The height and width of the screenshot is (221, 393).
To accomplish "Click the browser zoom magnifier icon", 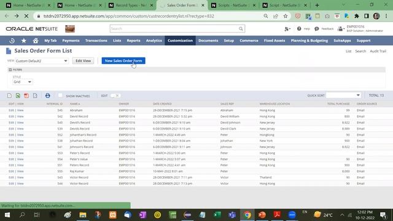I will tap(266, 16).
